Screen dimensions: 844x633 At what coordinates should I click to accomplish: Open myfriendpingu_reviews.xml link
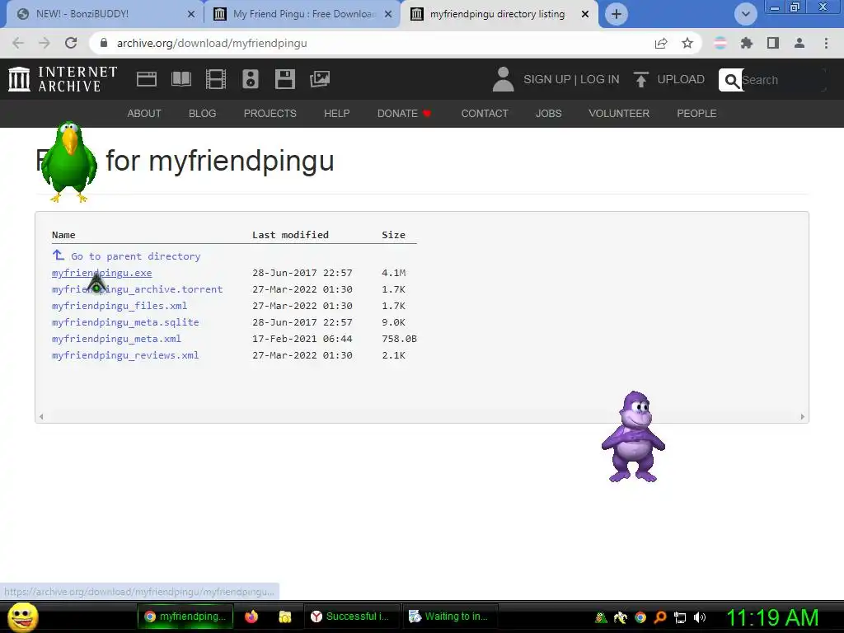[125, 355]
